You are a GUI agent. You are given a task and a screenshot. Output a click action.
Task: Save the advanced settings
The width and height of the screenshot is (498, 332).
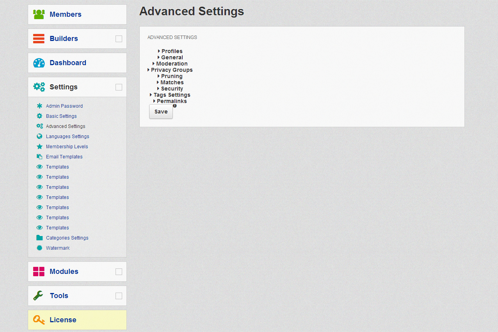(161, 112)
